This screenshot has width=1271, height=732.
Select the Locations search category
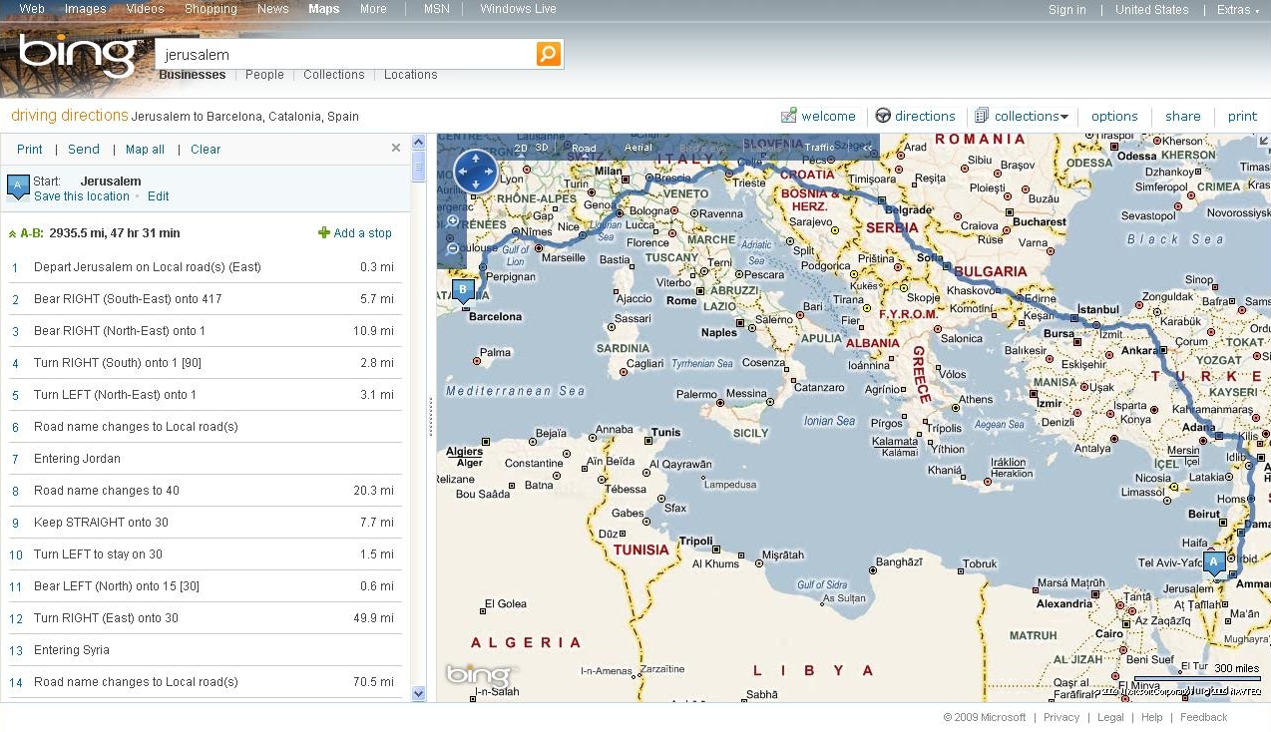point(410,75)
